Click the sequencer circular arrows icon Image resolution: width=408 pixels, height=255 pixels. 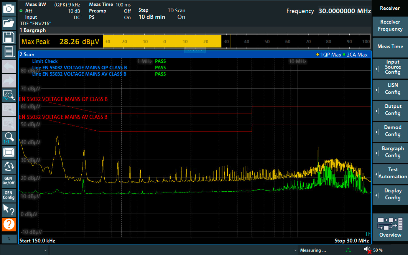point(9,167)
